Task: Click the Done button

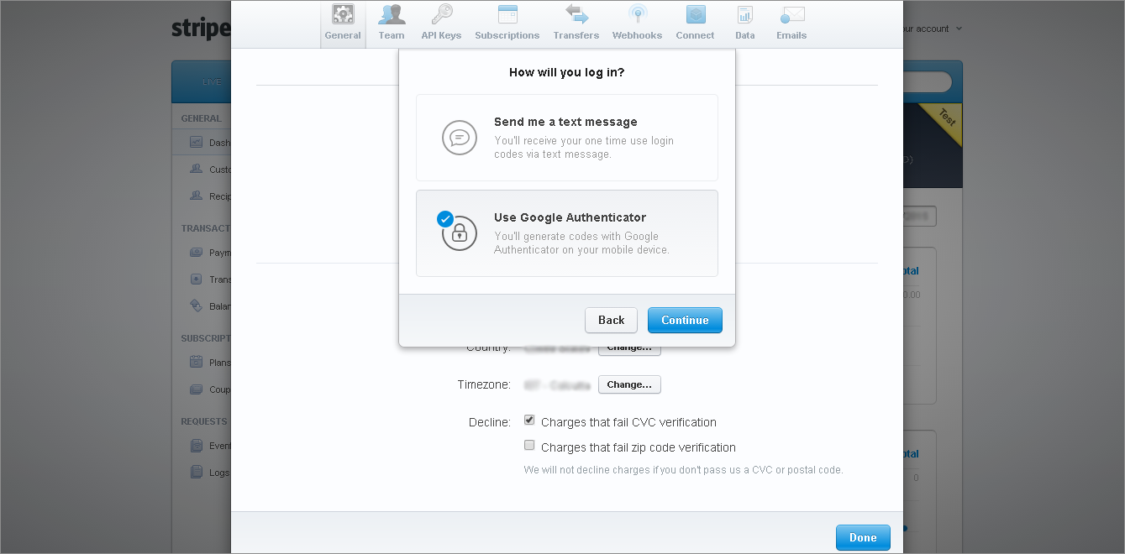Action: pyautogui.click(x=863, y=538)
